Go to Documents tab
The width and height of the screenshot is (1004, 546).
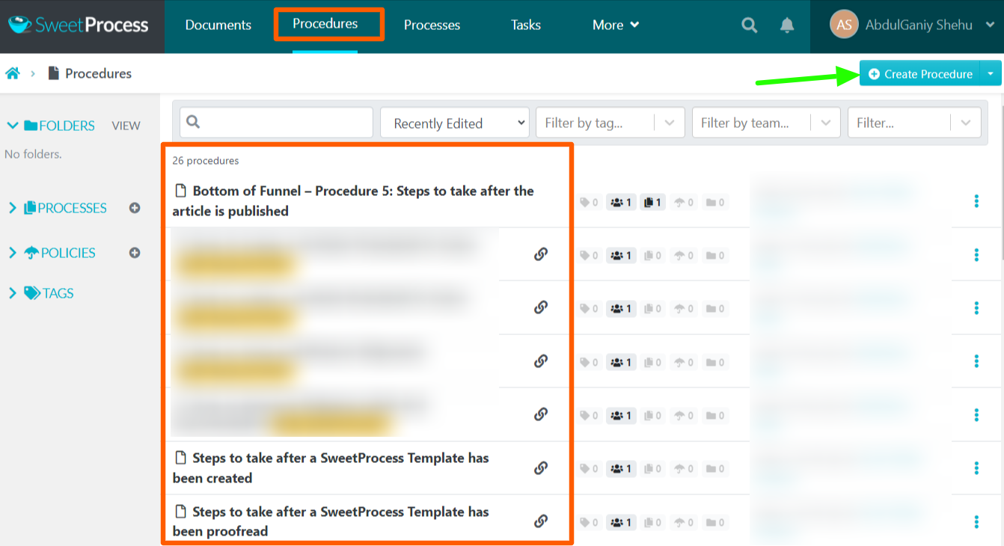click(218, 25)
